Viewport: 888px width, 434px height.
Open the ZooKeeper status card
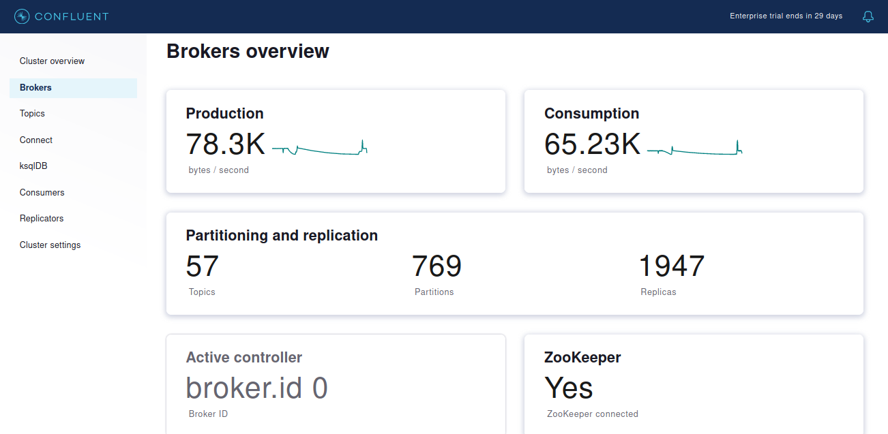pyautogui.click(x=694, y=385)
